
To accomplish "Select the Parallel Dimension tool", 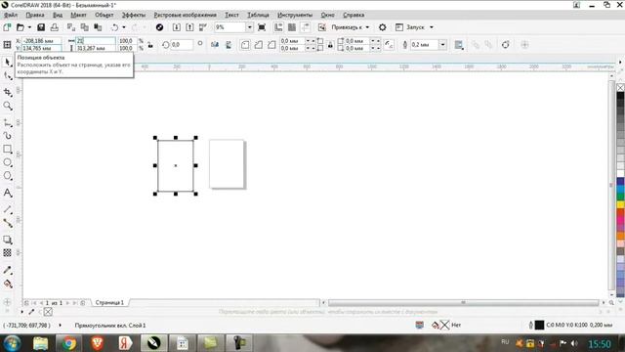I will pyautogui.click(x=8, y=209).
